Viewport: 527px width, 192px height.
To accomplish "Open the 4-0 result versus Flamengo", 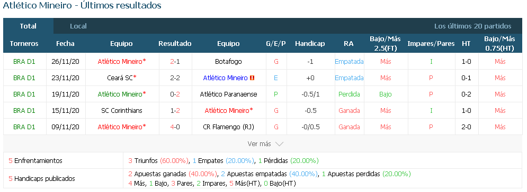I will [175, 127].
